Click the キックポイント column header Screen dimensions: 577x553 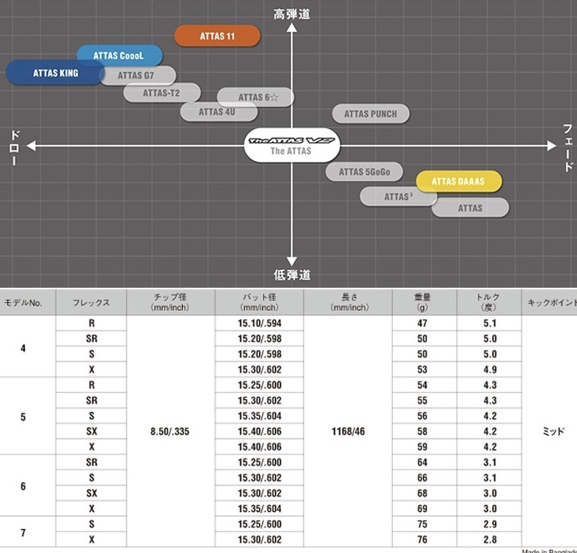pos(550,302)
